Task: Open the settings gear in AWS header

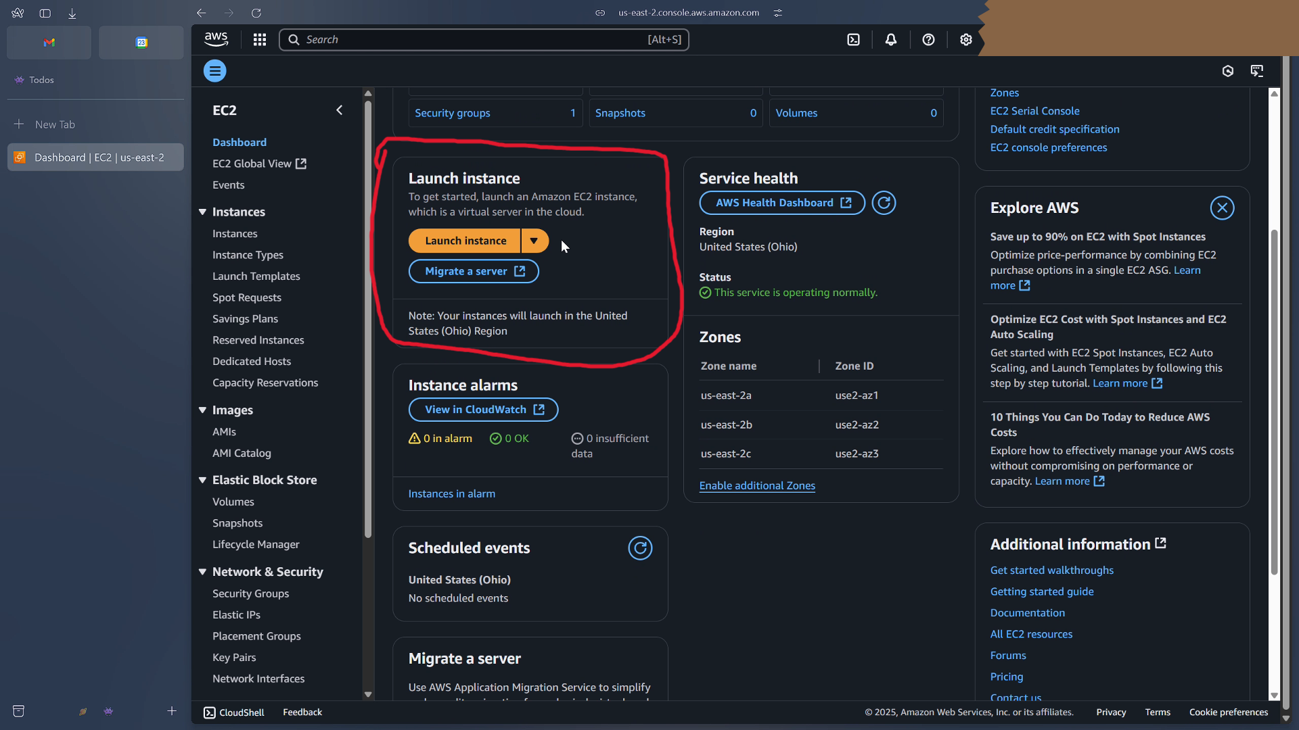Action: (x=966, y=40)
